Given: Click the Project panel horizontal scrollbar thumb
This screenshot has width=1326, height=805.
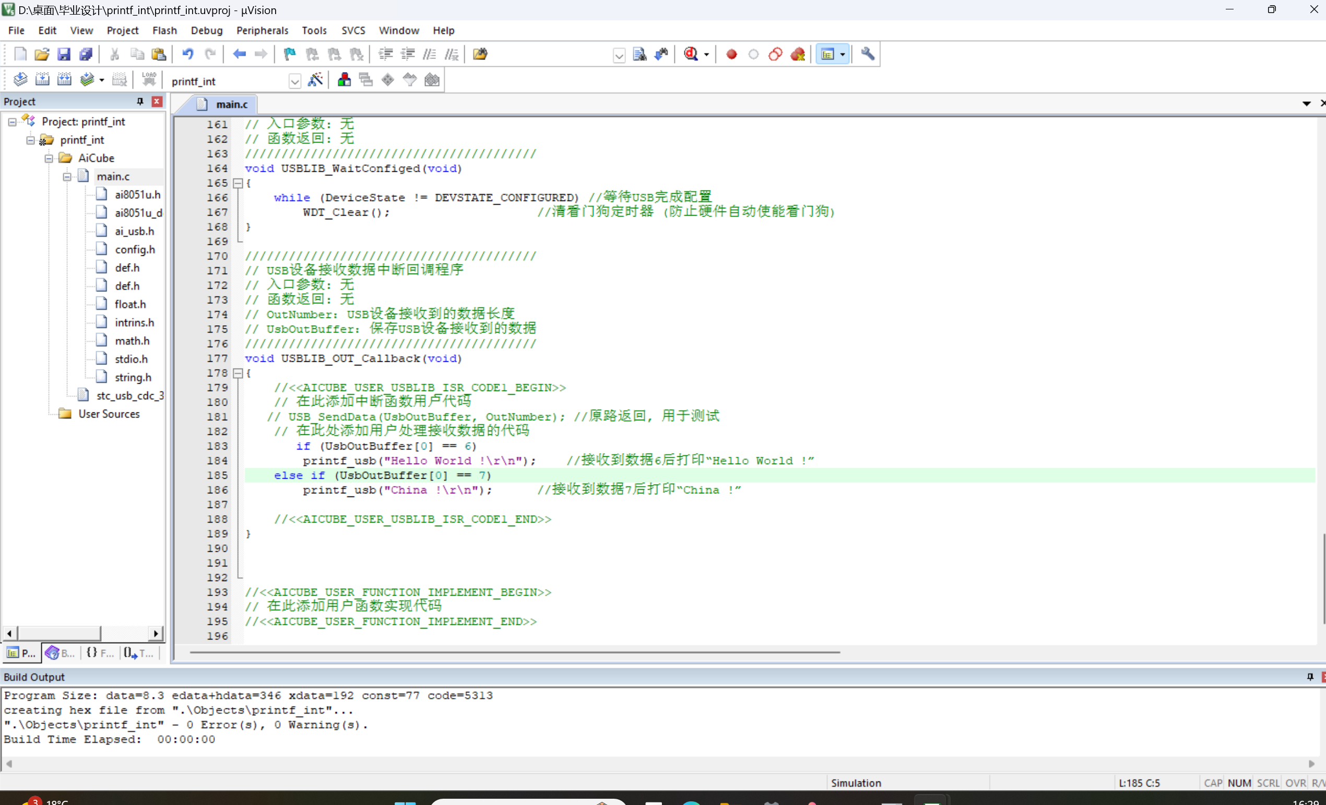Looking at the screenshot, I should [x=59, y=633].
